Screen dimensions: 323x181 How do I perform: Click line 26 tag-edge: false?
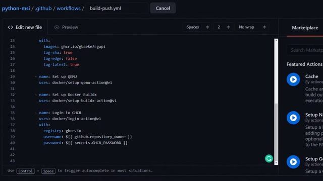tap(60, 58)
